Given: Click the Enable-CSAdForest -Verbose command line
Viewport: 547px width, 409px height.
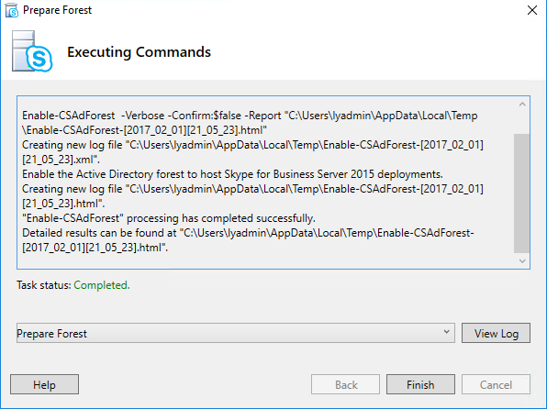Looking at the screenshot, I should [x=250, y=123].
